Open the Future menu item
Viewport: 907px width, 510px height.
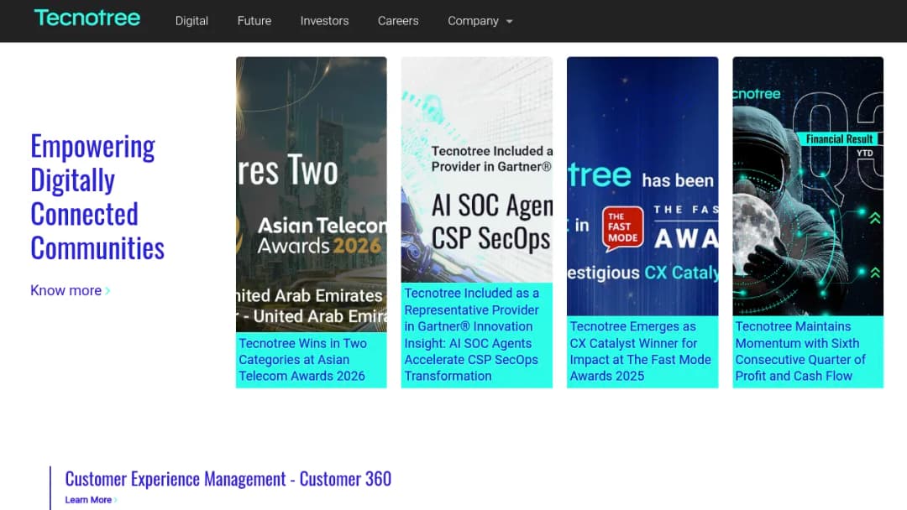tap(254, 21)
